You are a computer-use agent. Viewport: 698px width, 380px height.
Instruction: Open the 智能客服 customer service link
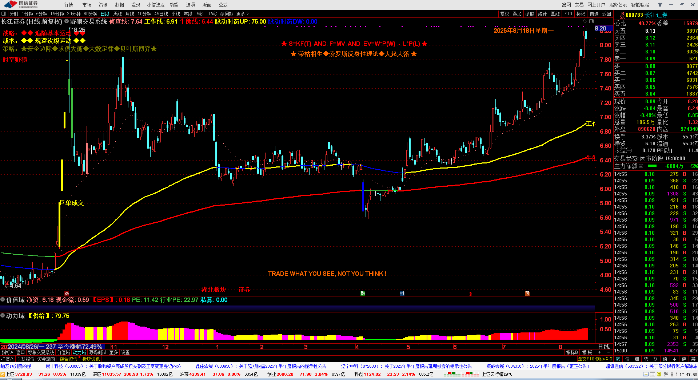click(x=640, y=5)
